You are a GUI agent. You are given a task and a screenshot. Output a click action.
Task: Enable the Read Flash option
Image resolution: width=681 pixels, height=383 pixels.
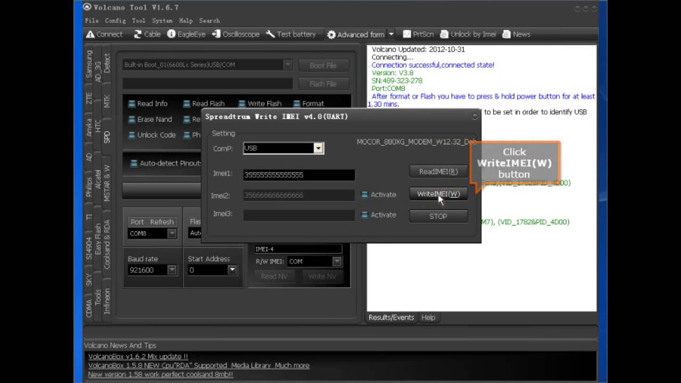coord(187,104)
